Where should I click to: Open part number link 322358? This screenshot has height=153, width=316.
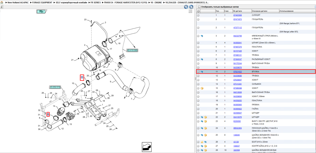click(237, 150)
